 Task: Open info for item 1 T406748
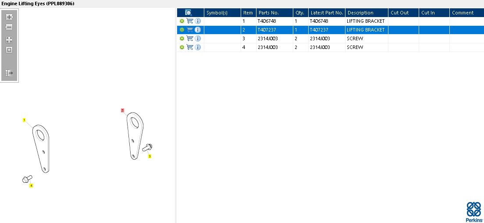[198, 21]
